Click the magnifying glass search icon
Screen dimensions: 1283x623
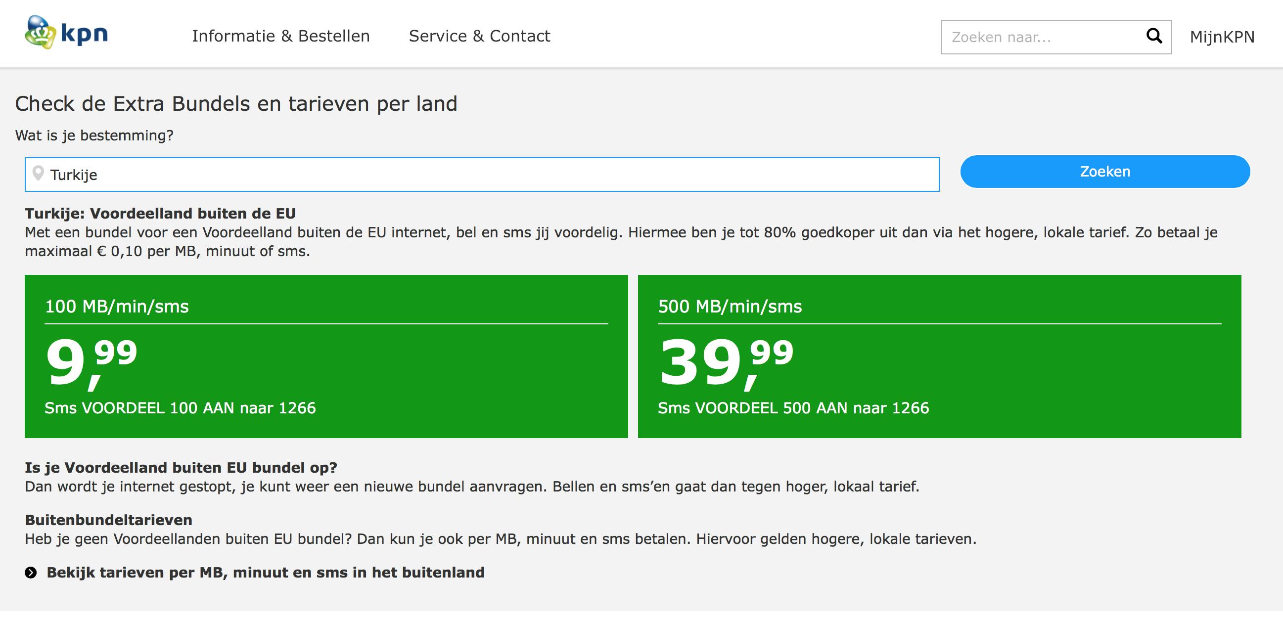click(x=1154, y=36)
